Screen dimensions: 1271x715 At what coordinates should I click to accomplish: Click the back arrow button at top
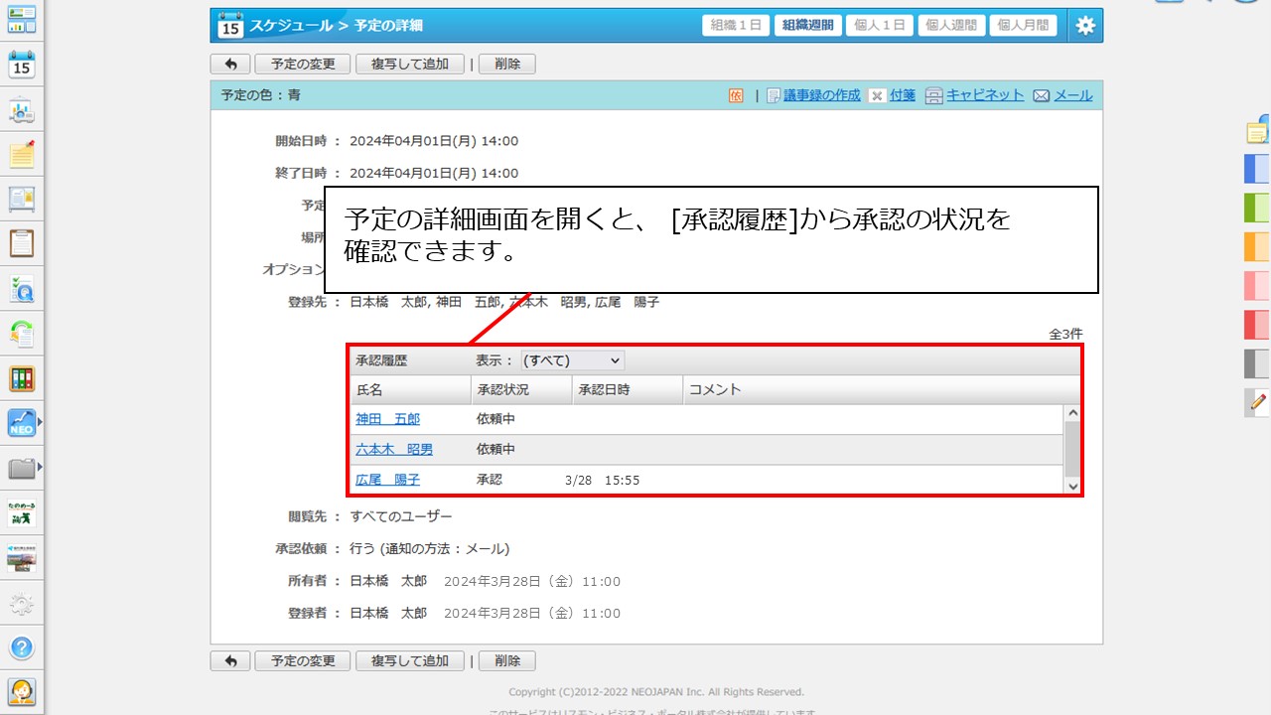230,64
